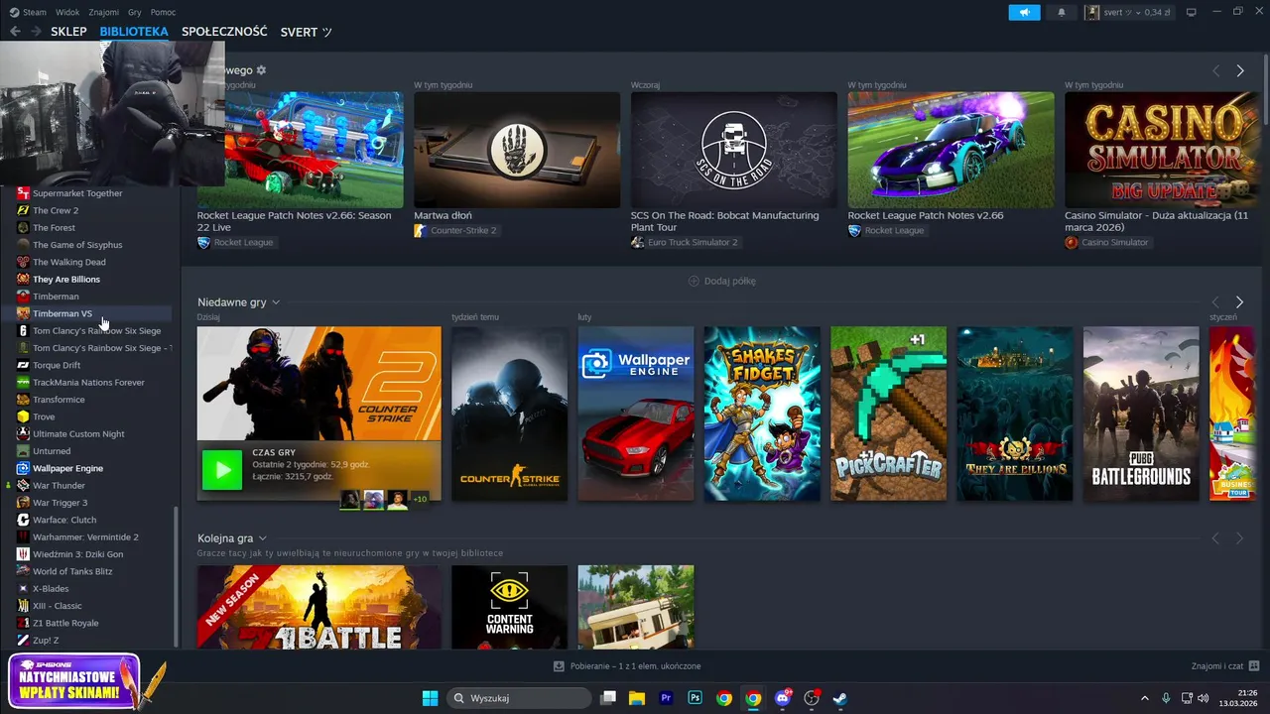This screenshot has height=714, width=1270.
Task: Click the Euro Truck Simulator 2 news label
Action: point(685,242)
